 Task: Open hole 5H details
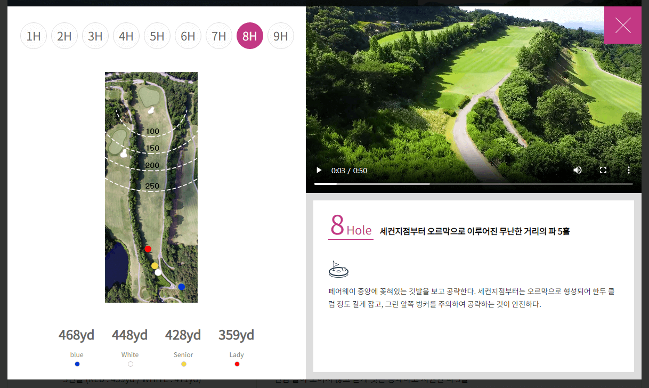pos(157,36)
